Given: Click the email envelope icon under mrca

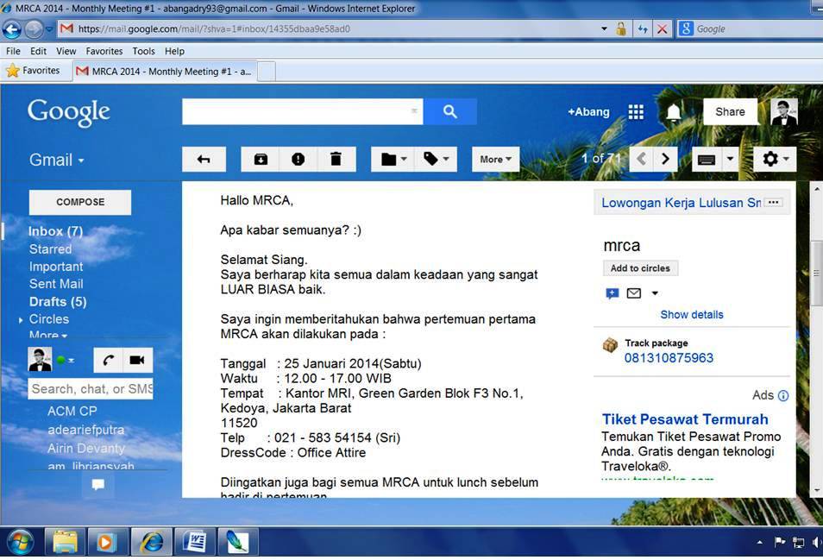Looking at the screenshot, I should pos(634,293).
